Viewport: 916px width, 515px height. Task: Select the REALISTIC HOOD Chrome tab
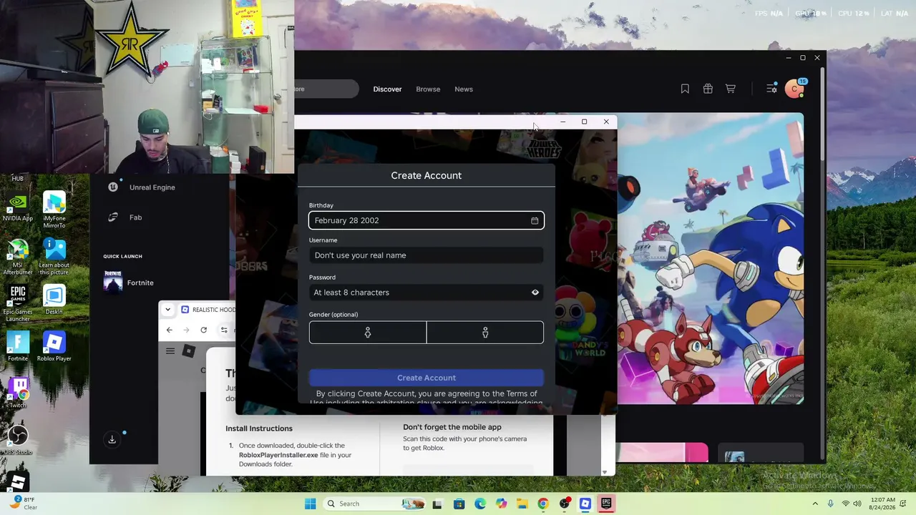[x=207, y=310]
